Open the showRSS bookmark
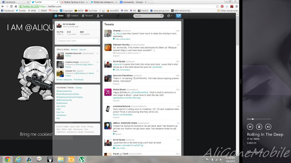This screenshot has height=163, width=291. [113, 11]
